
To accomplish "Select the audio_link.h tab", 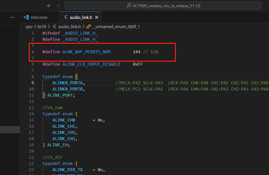I will tap(81, 17).
